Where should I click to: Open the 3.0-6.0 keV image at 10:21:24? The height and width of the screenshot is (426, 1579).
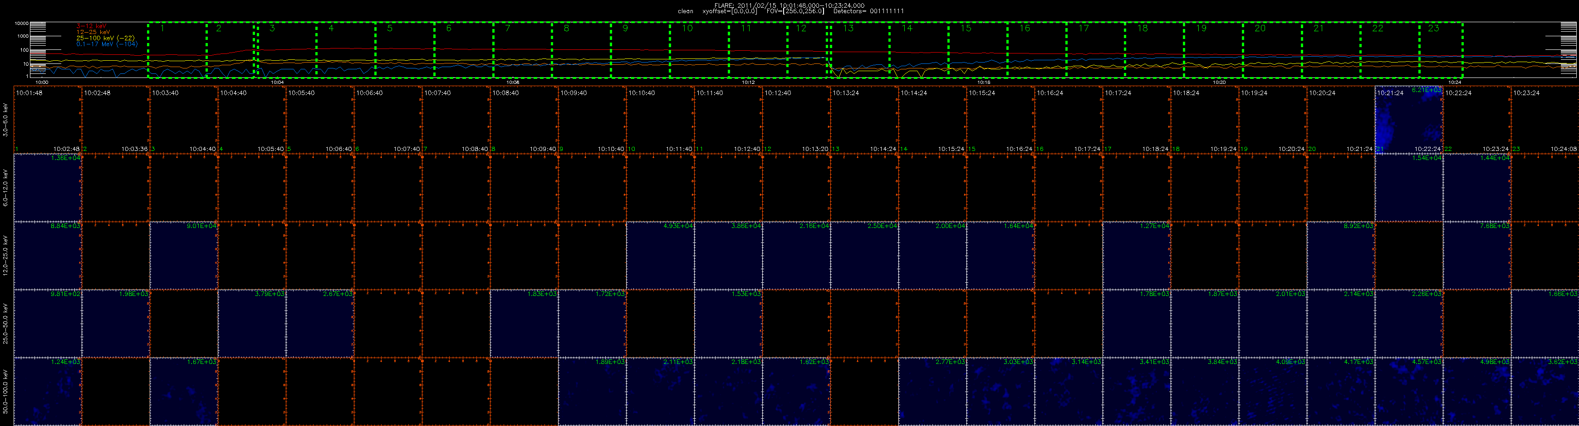click(1409, 120)
